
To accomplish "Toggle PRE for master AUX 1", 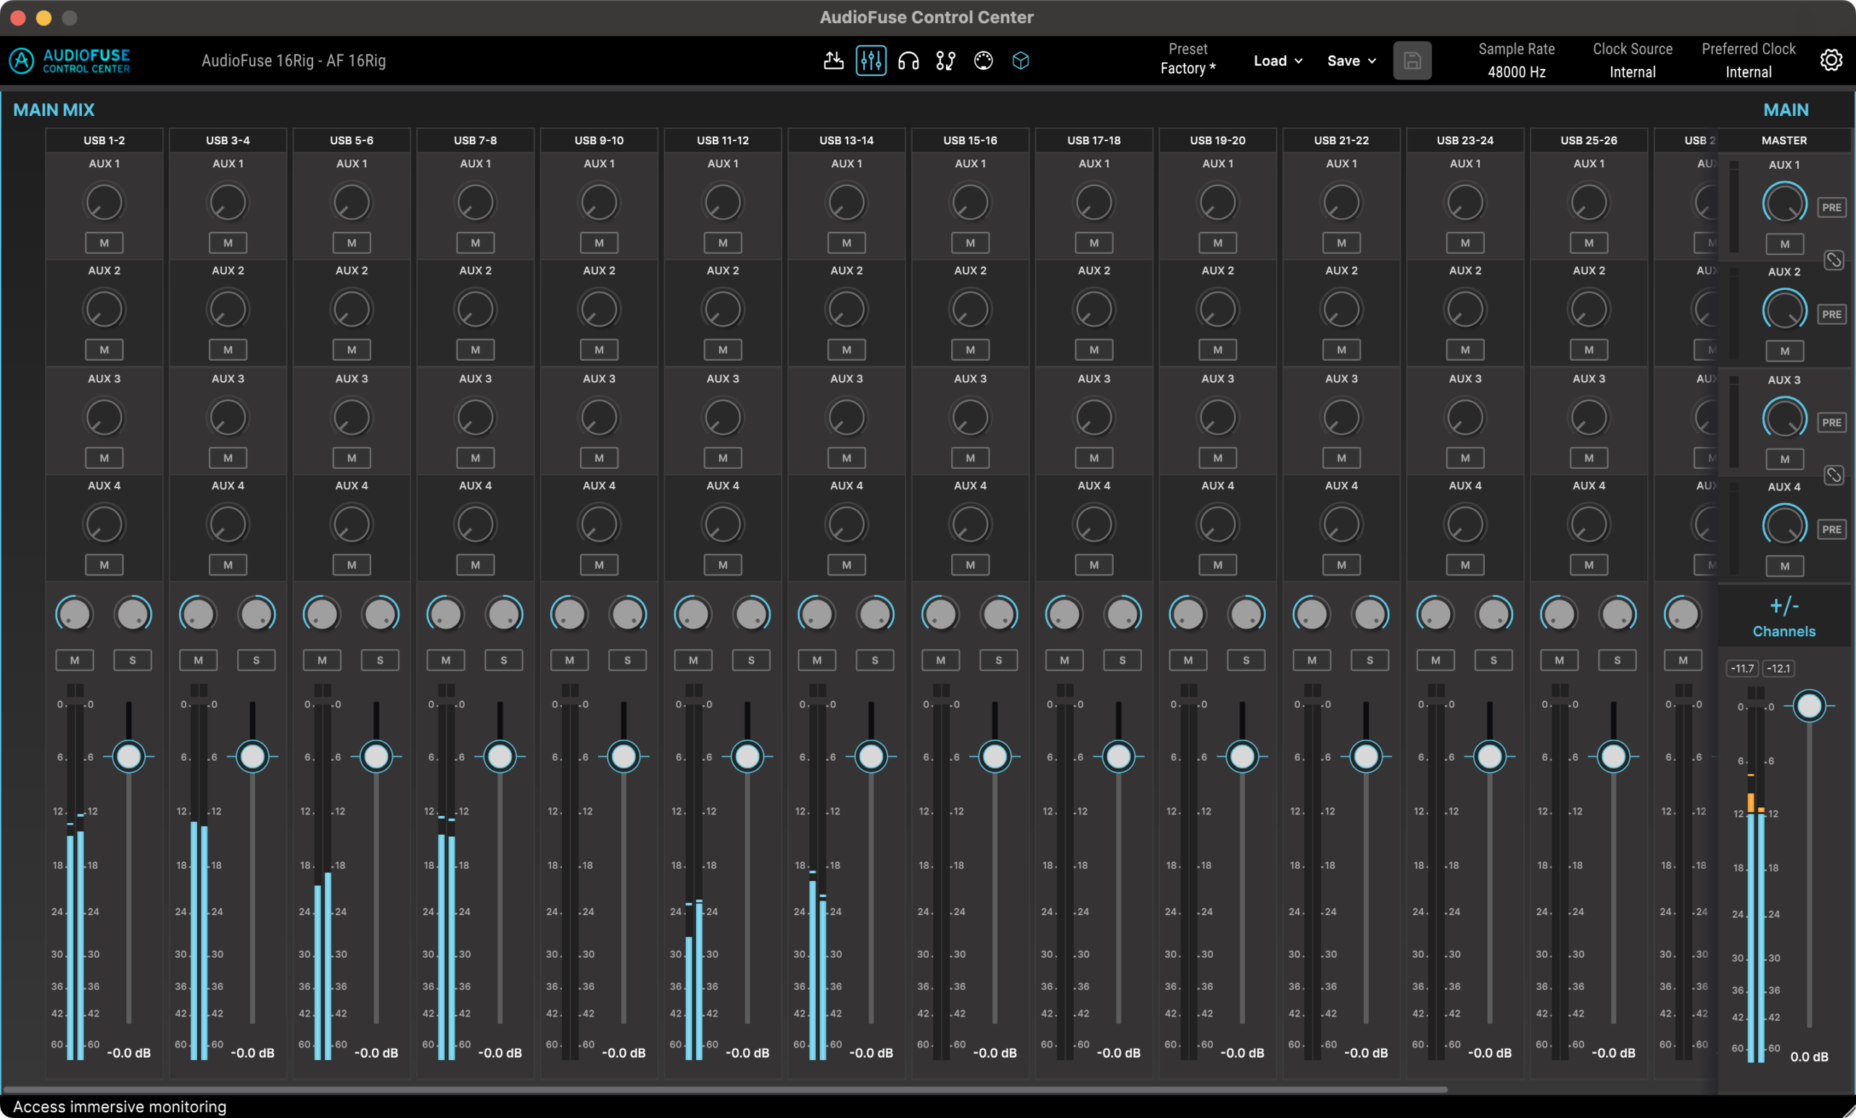I will [1832, 208].
